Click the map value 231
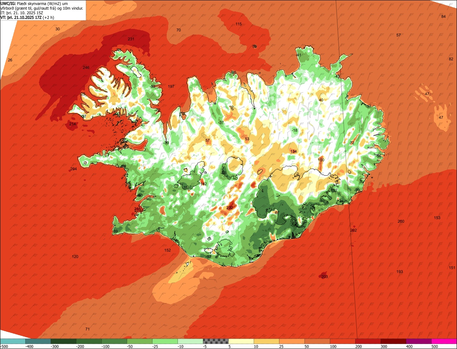This screenshot has height=349, width=457. [x=131, y=39]
